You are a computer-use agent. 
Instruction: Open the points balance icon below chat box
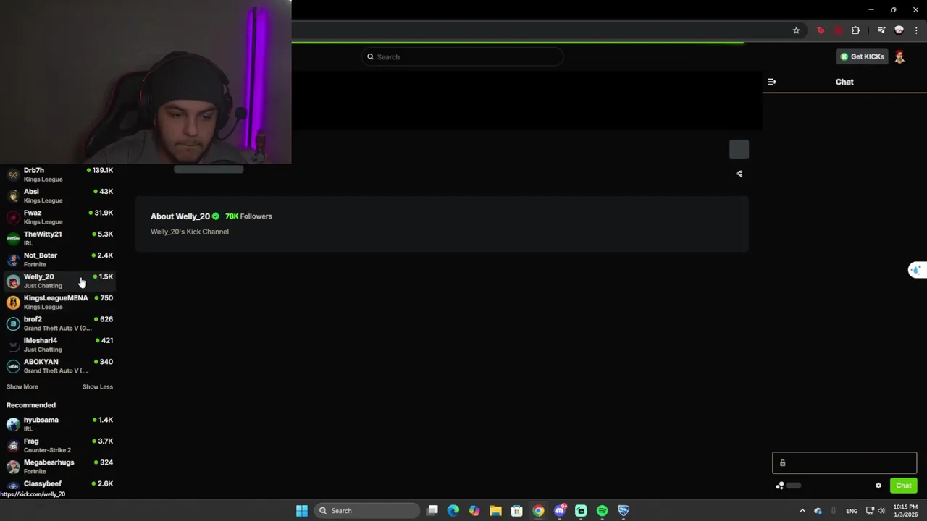click(780, 486)
